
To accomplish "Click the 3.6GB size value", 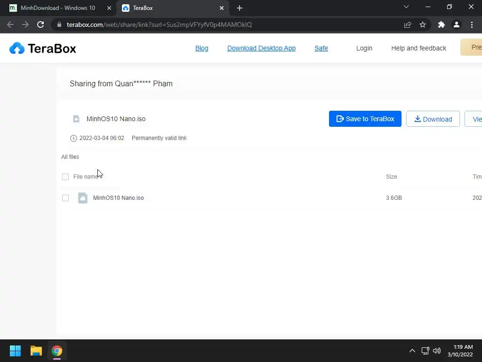I will click(394, 198).
